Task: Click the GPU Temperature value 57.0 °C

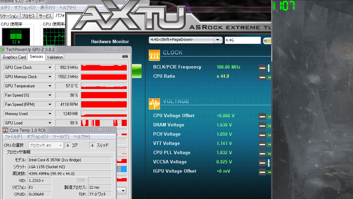Action: [x=67, y=86]
